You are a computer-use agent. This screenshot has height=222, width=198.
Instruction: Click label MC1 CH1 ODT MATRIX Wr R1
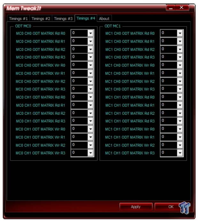point(130,137)
